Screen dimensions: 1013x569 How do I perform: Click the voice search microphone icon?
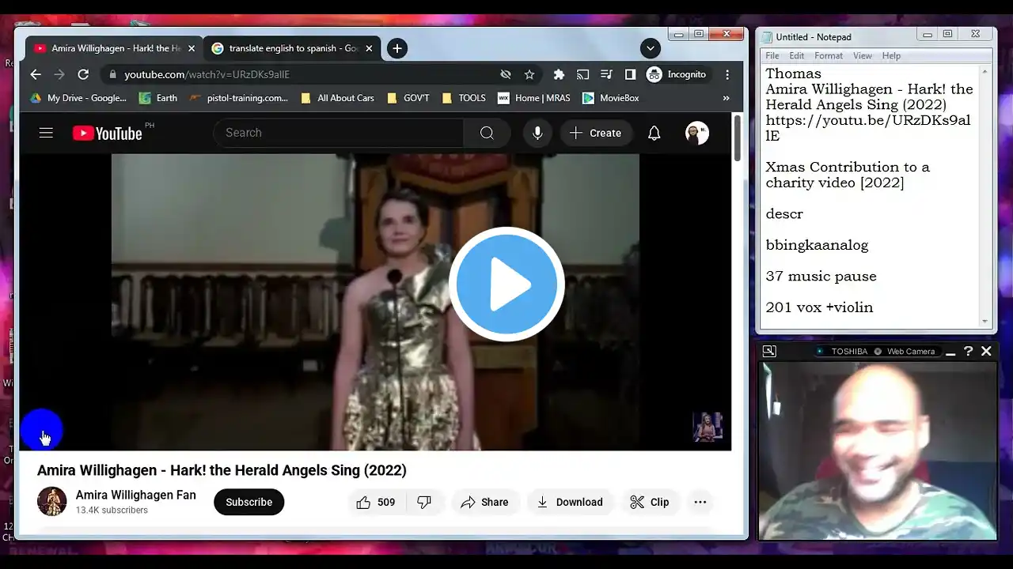(537, 133)
